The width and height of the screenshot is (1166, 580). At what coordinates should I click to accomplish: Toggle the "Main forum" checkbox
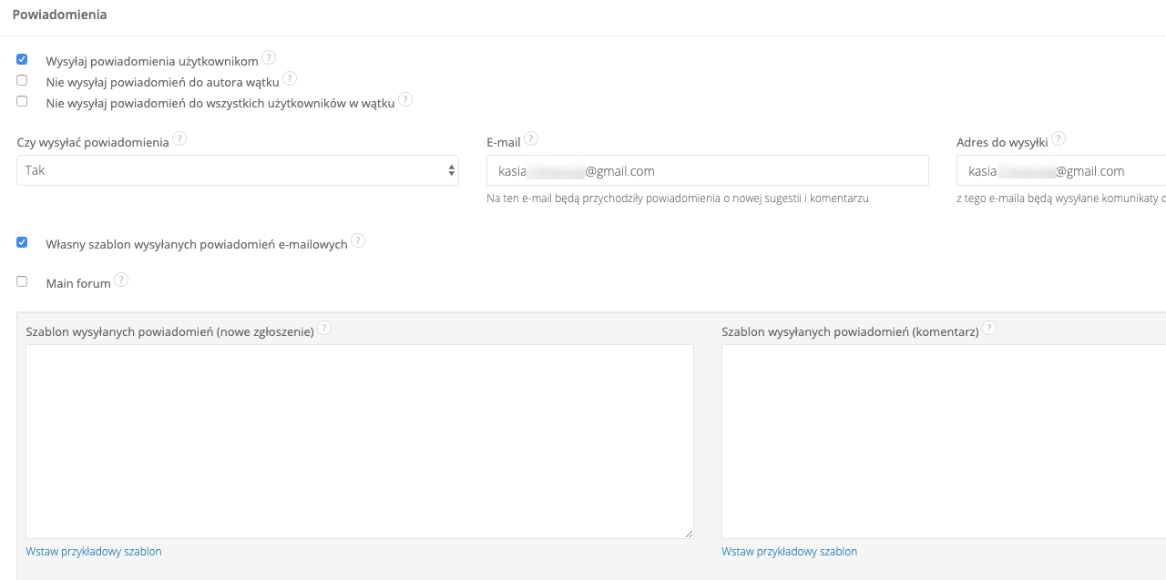[x=22, y=281]
